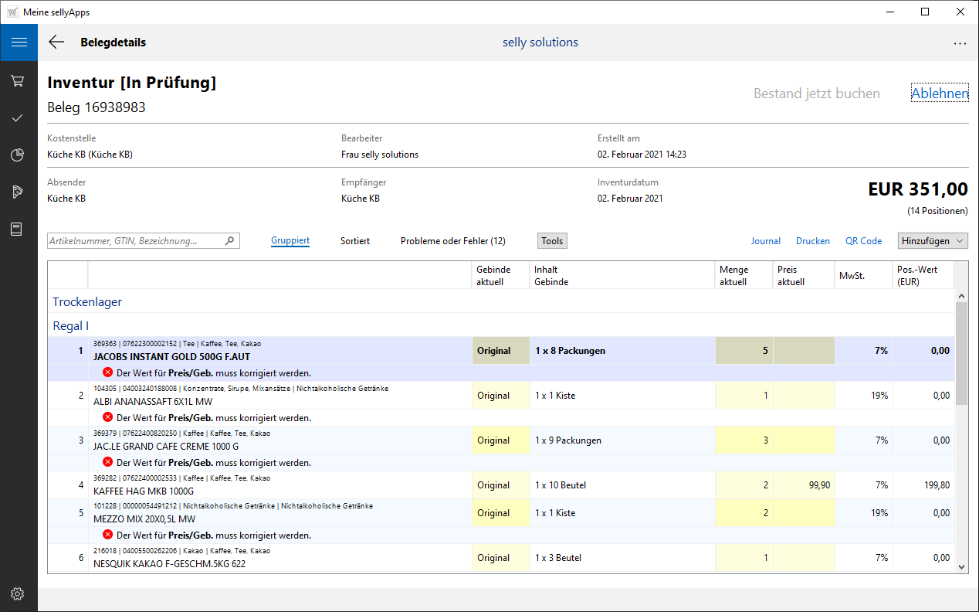Screen dimensions: 979x612
Task: Click the shopping cart sidebar icon
Action: coord(19,80)
